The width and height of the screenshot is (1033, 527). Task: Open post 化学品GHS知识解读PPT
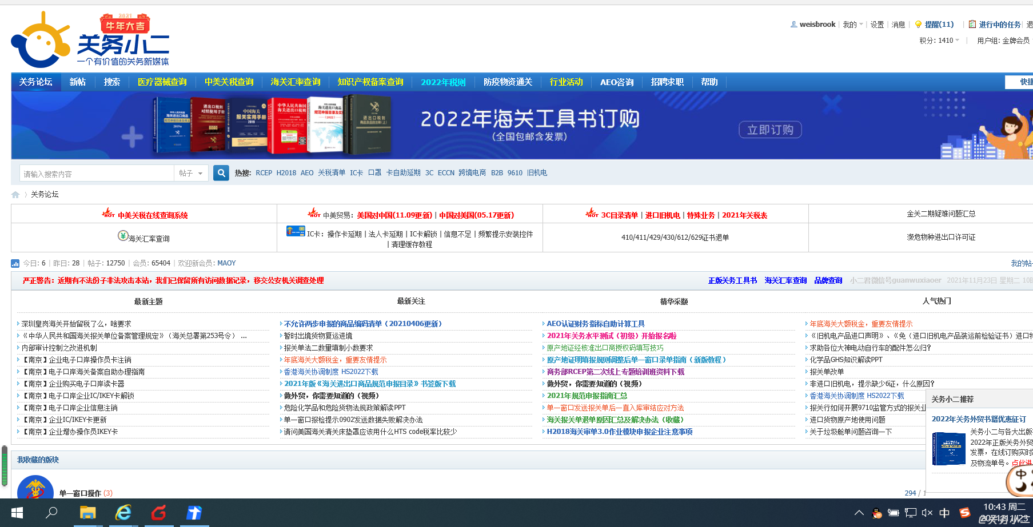coord(846,360)
